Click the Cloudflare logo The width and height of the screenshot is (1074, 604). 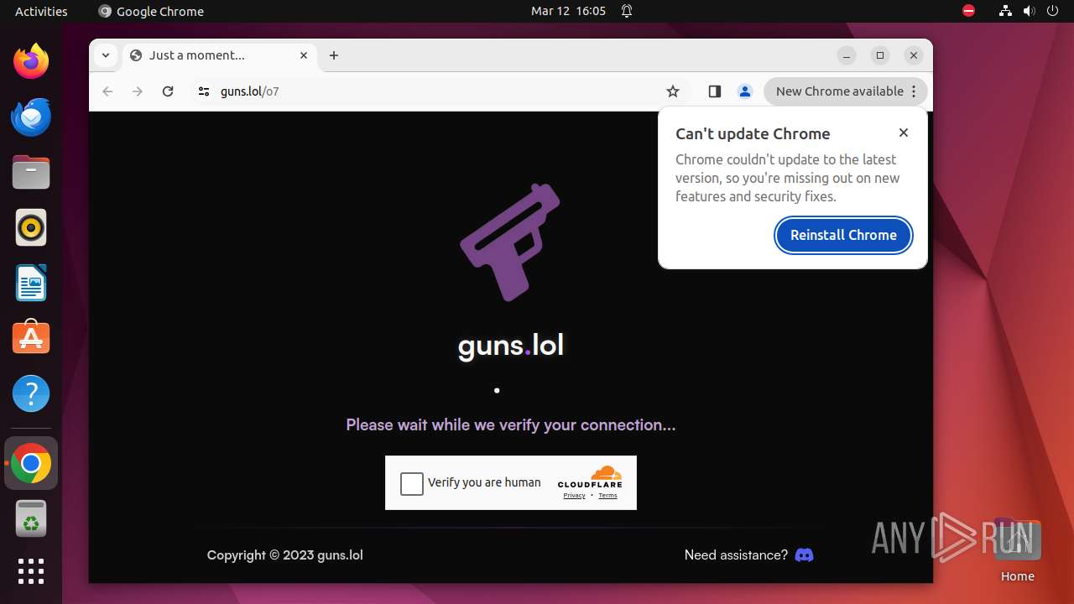[x=590, y=476]
